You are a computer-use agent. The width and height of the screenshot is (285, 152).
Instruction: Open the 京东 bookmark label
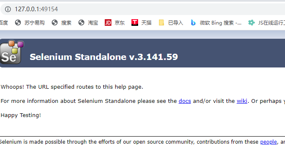[x=120, y=23]
